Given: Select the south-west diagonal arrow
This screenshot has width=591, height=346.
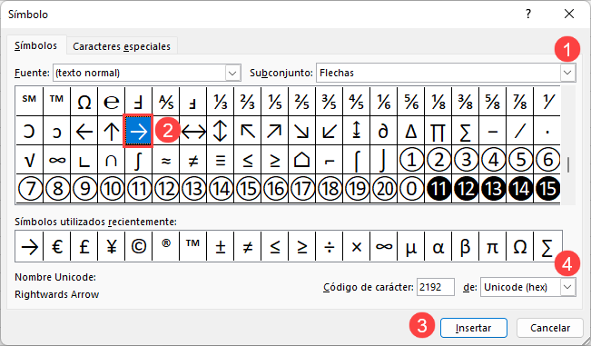Looking at the screenshot, I should click(329, 131).
